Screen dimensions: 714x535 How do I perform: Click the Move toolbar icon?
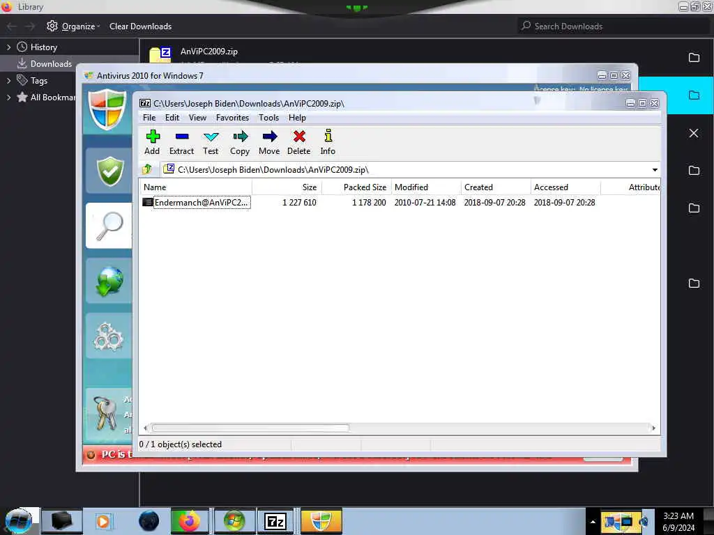coord(269,142)
